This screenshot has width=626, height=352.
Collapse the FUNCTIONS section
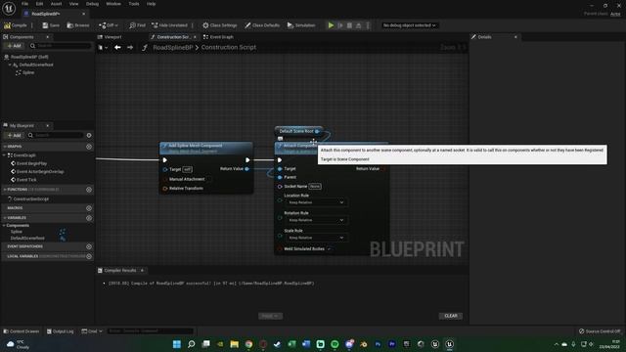coord(5,190)
